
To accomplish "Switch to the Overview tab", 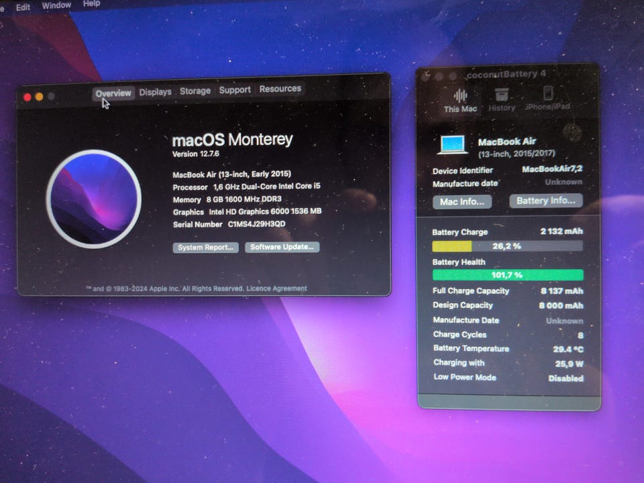I will click(x=113, y=93).
